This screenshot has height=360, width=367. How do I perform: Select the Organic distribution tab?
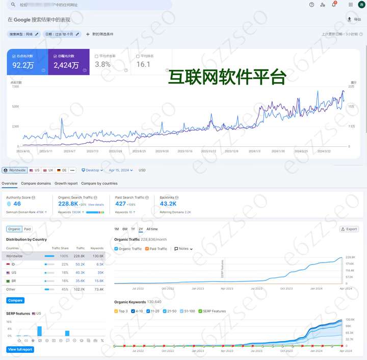pos(14,229)
